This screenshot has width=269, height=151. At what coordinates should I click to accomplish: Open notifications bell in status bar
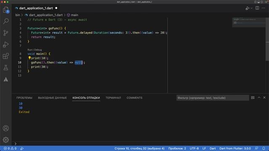[264, 148]
